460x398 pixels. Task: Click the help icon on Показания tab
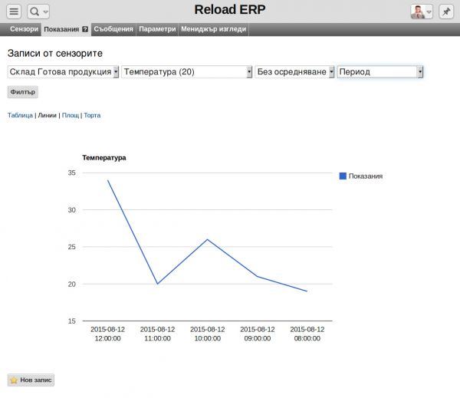click(x=85, y=29)
